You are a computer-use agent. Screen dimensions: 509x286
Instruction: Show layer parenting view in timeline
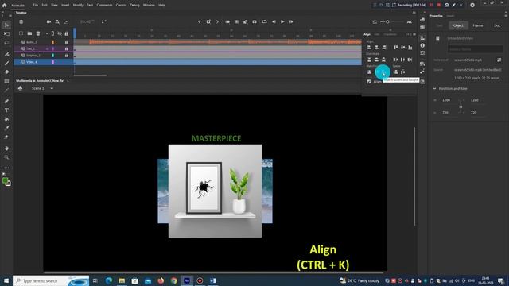[57, 21]
